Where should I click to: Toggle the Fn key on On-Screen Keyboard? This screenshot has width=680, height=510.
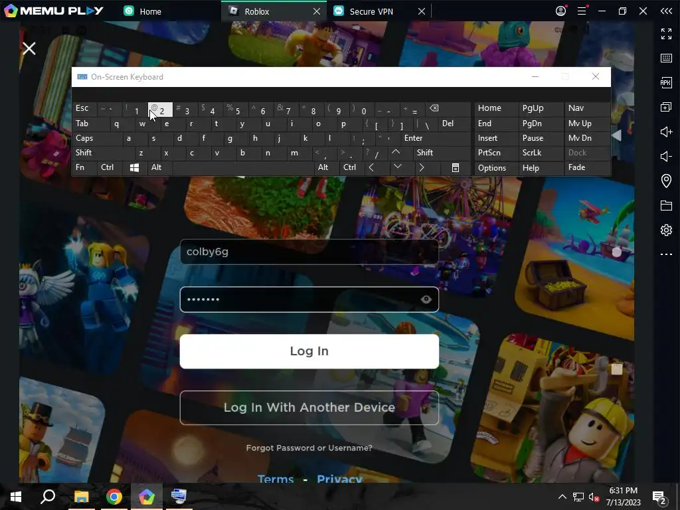[x=84, y=167]
